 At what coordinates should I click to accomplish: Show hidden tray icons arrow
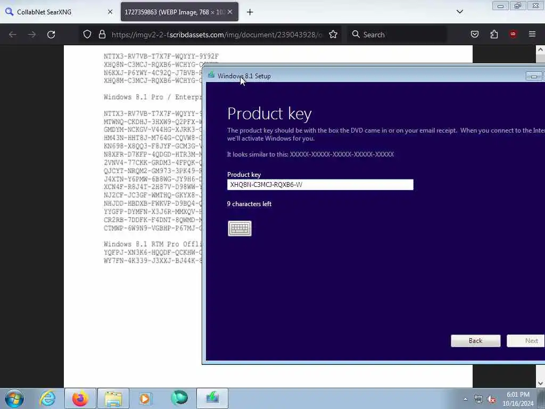(465, 399)
